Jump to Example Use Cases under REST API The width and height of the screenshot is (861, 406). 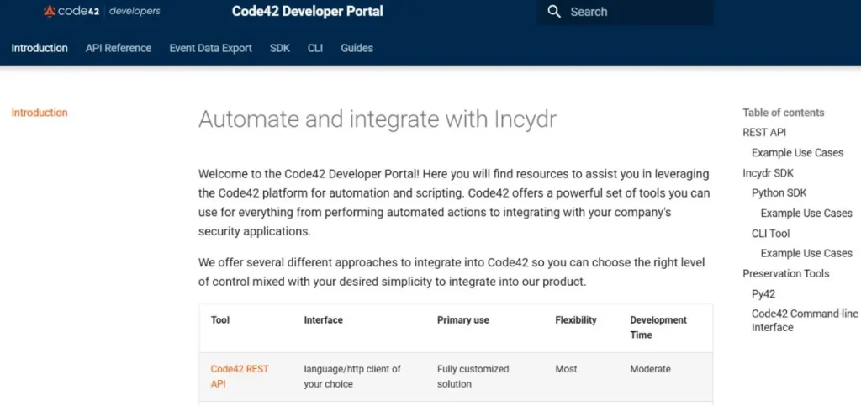[797, 153]
